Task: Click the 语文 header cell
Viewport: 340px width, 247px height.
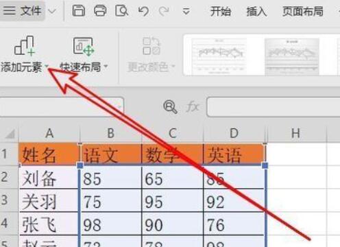Action: pyautogui.click(x=111, y=154)
